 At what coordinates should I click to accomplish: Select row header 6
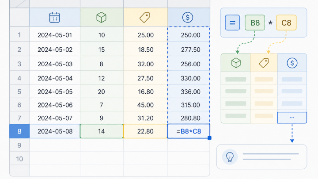[19, 105]
